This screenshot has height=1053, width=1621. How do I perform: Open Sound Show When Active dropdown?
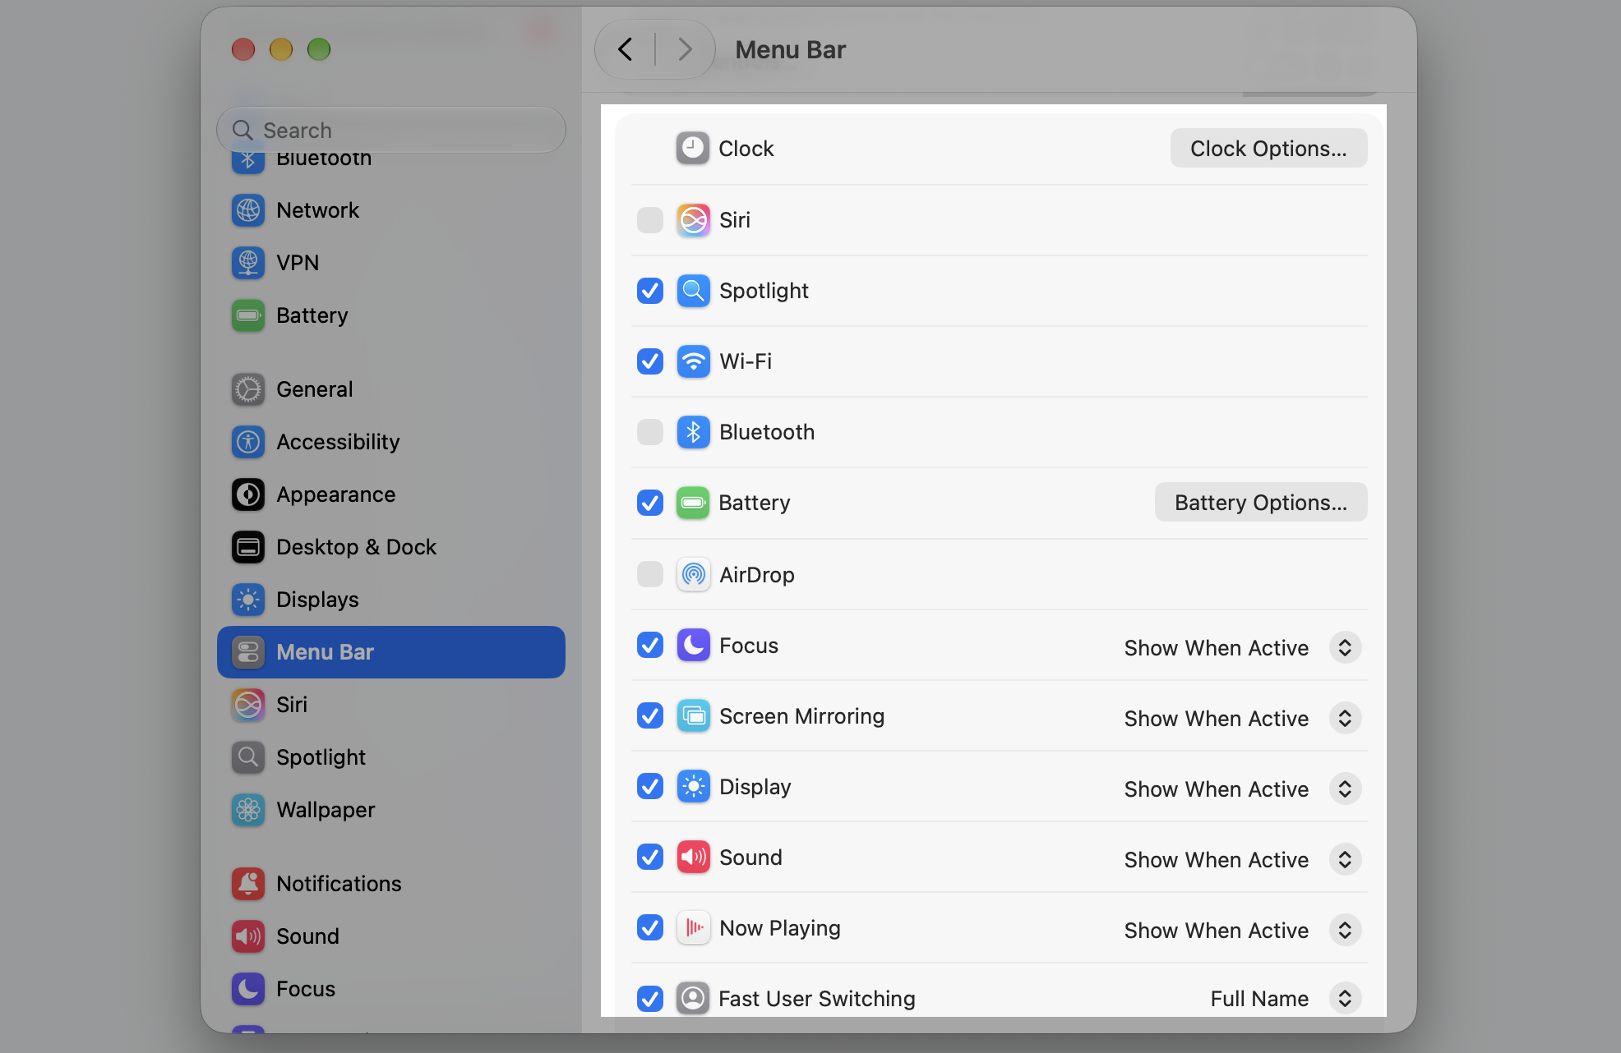point(1242,860)
